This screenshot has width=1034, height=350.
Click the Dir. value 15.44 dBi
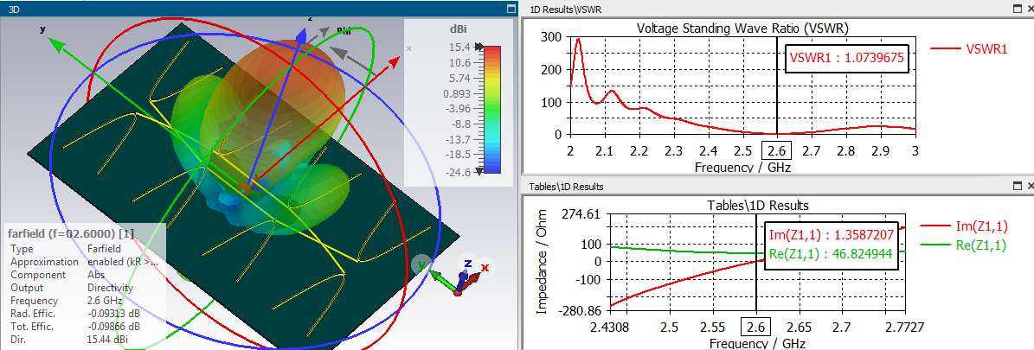[x=107, y=340]
